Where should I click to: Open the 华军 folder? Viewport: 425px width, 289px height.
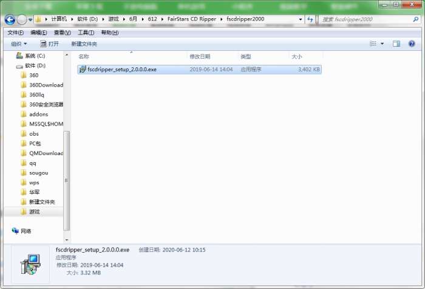(30, 192)
